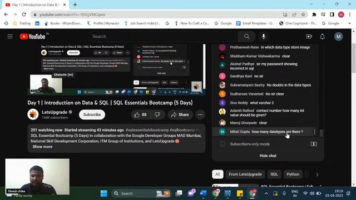Open the Chrome three-dot menu
356x200 pixels.
350,14
